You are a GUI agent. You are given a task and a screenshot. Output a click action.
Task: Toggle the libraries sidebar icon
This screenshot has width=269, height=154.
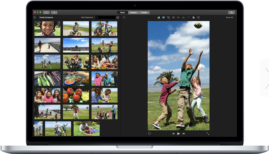tap(35, 17)
